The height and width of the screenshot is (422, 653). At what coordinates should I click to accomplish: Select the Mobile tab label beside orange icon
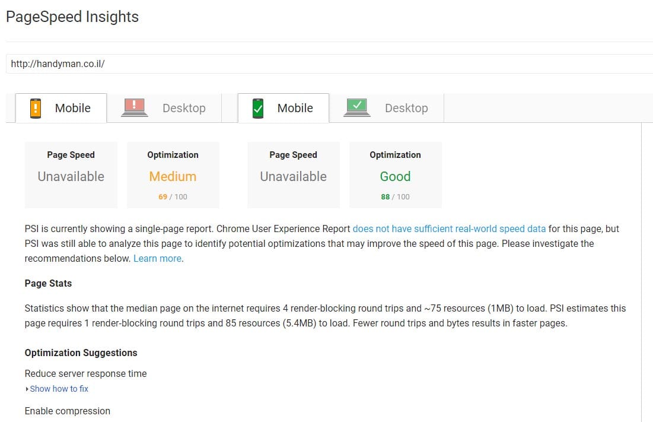pos(72,108)
